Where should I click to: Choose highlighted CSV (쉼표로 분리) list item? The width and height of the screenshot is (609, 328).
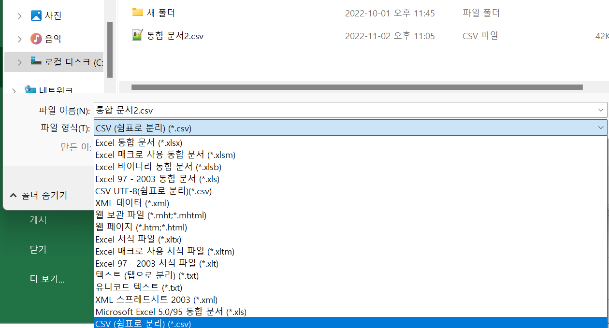[350, 323]
